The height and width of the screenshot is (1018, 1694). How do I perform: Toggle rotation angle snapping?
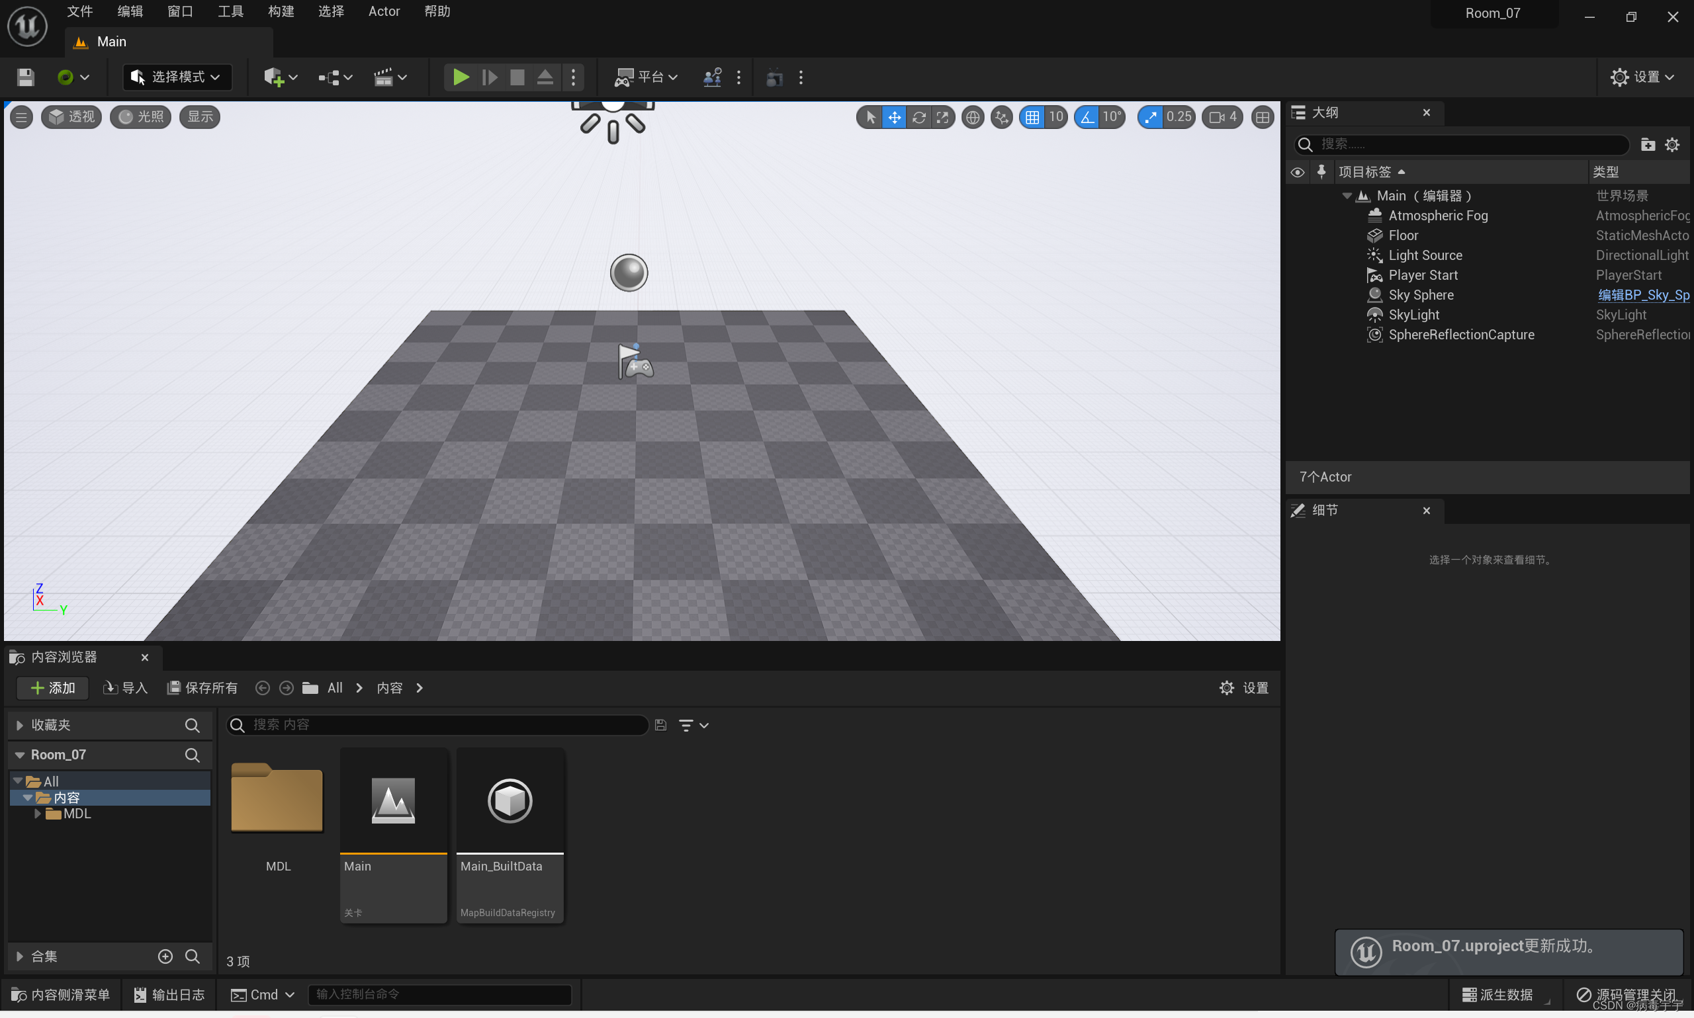click(1087, 117)
